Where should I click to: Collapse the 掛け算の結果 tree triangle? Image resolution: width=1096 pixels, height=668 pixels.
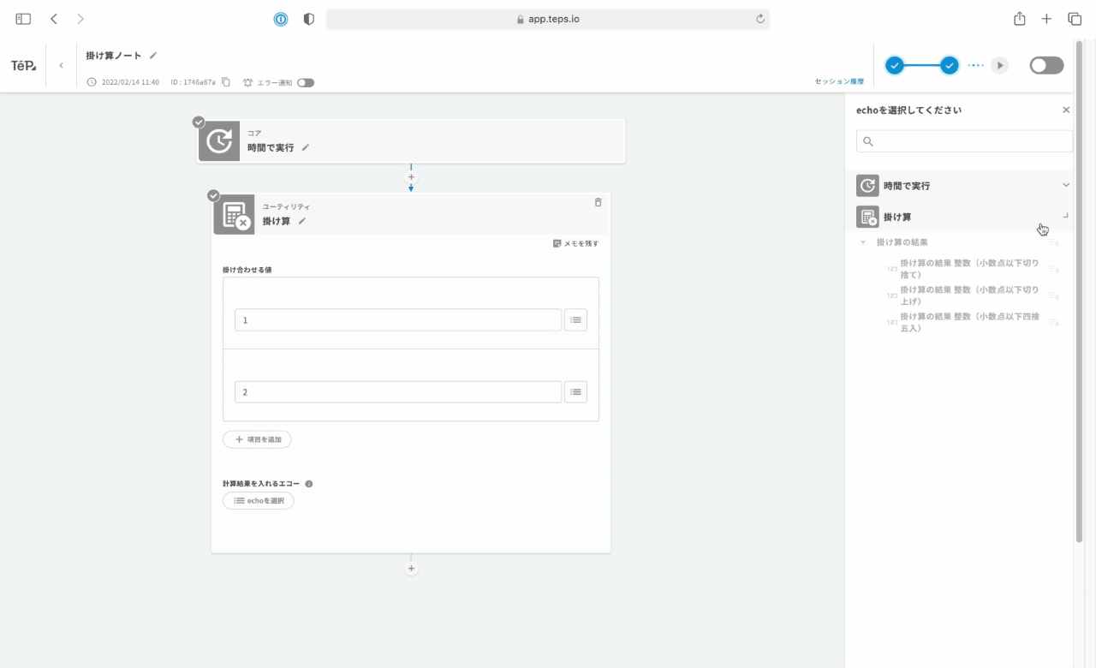pos(863,242)
